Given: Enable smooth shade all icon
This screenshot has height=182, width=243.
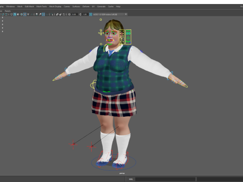Looking at the screenshot, I should point(15,14).
